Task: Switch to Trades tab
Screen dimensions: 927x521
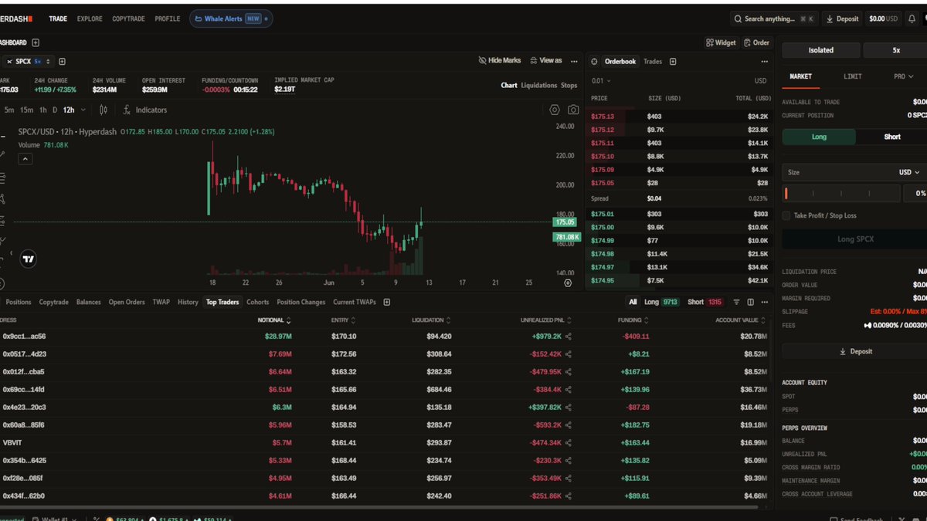Action: click(x=653, y=62)
